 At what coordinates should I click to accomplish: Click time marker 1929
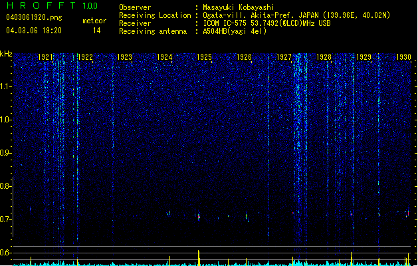tap(364, 57)
